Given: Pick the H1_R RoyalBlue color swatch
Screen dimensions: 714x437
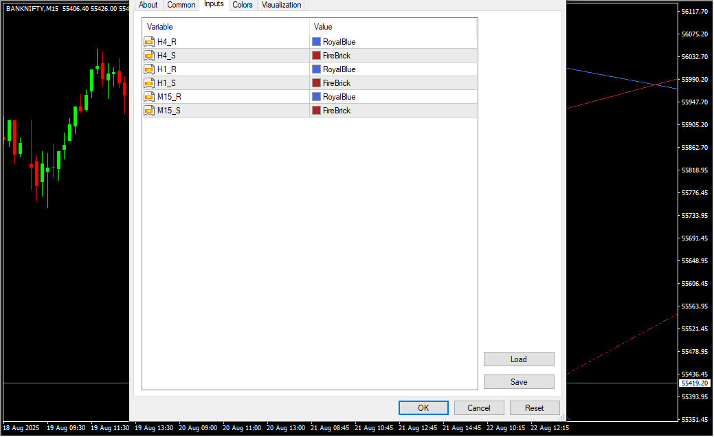Looking at the screenshot, I should 317,69.
